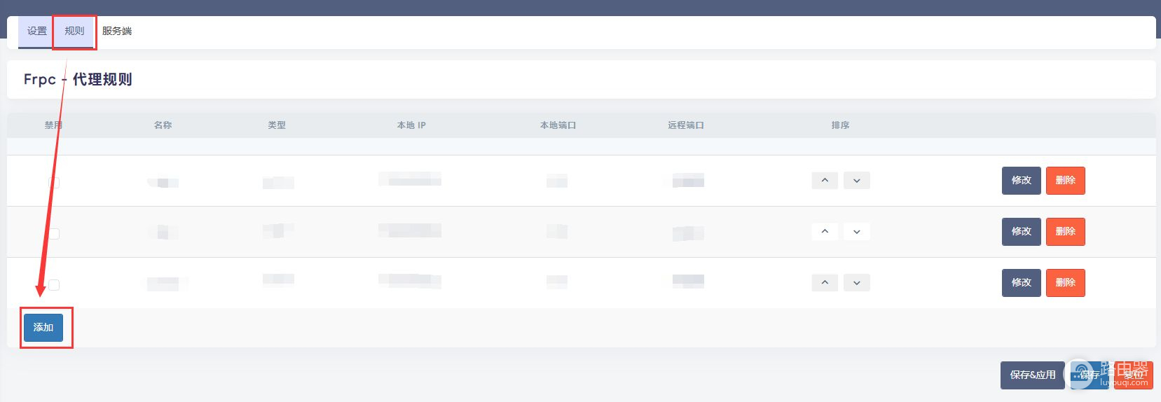Toggle the 禁用 checkbox in the first rule row

click(54, 182)
